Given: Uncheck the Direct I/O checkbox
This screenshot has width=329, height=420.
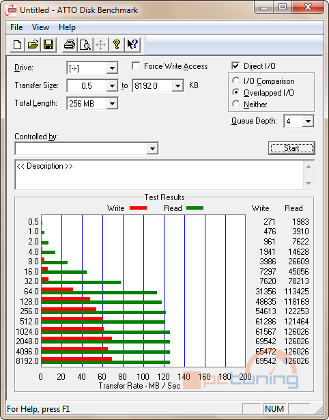Looking at the screenshot, I should (235, 66).
